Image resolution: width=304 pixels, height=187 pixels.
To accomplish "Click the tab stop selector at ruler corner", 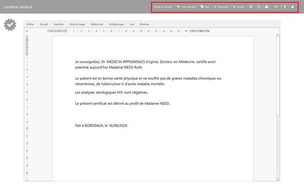I will [27, 31].
